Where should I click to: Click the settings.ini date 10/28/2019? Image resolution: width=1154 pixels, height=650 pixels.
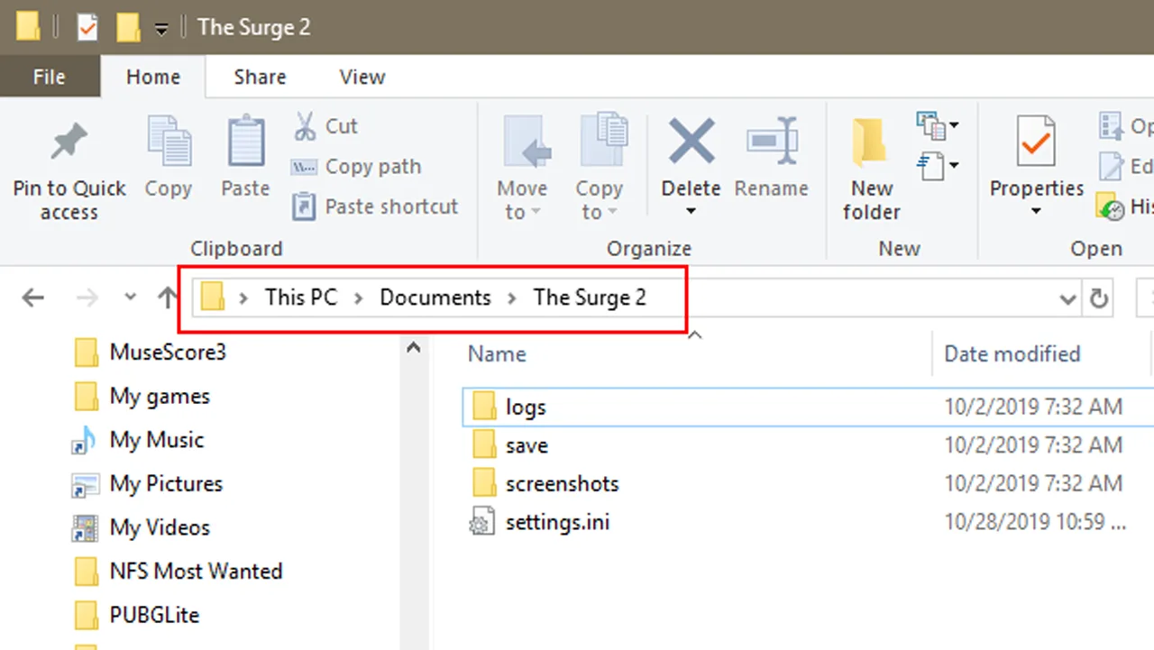1035,522
